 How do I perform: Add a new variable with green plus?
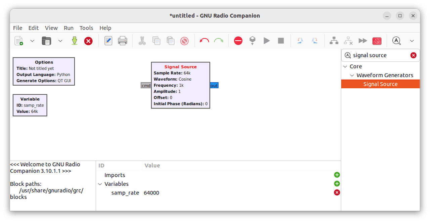337,184
